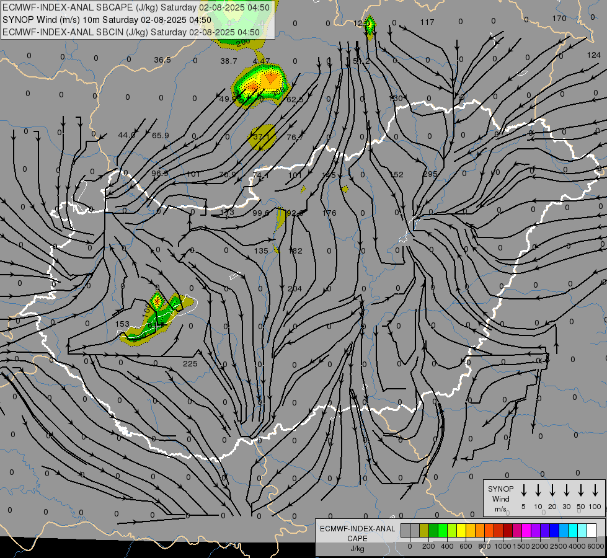
Task: Click the ECMWF-INDEX-ANAL legend label
Action: click(357, 529)
